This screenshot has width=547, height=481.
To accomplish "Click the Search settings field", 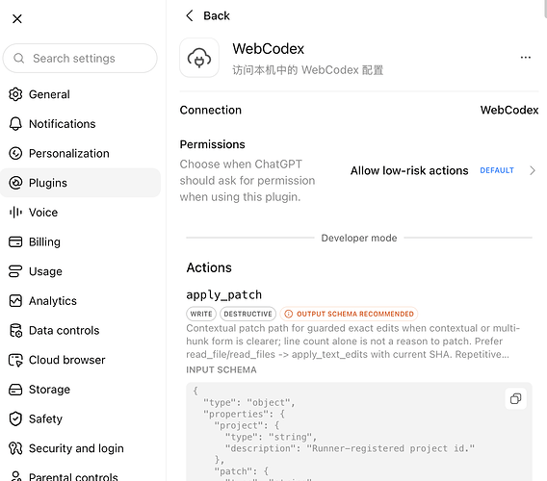I will coord(80,59).
